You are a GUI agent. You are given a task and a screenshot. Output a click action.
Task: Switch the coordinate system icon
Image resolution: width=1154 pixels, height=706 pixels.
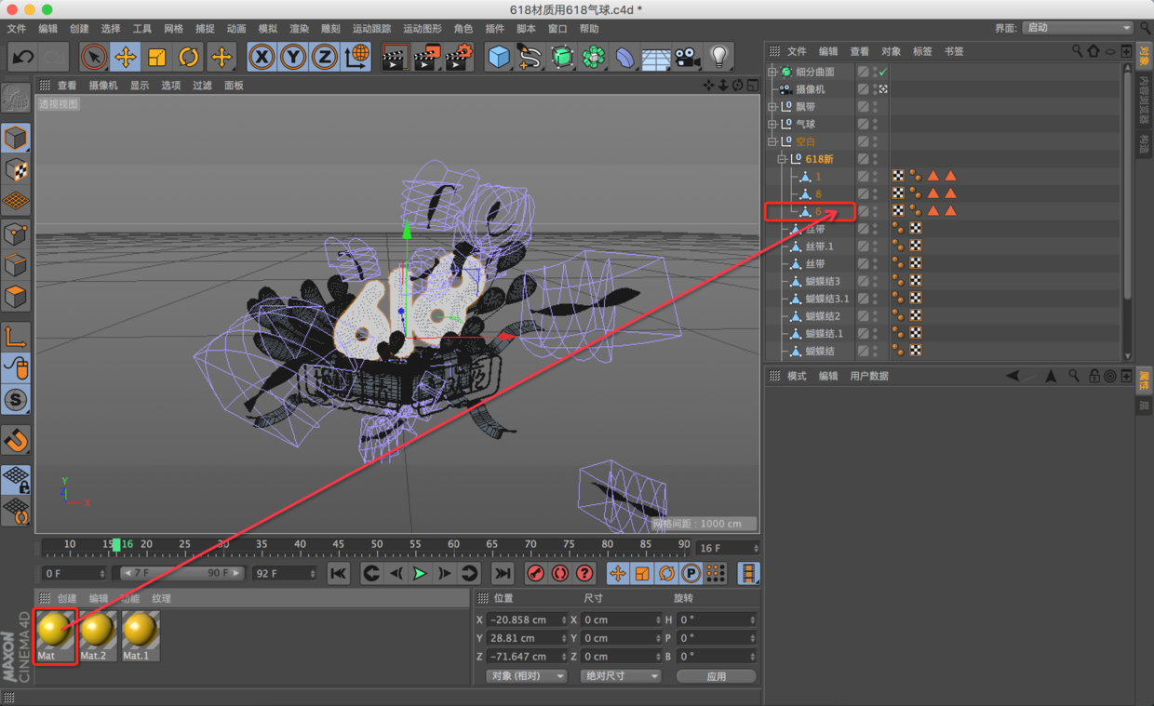(356, 57)
